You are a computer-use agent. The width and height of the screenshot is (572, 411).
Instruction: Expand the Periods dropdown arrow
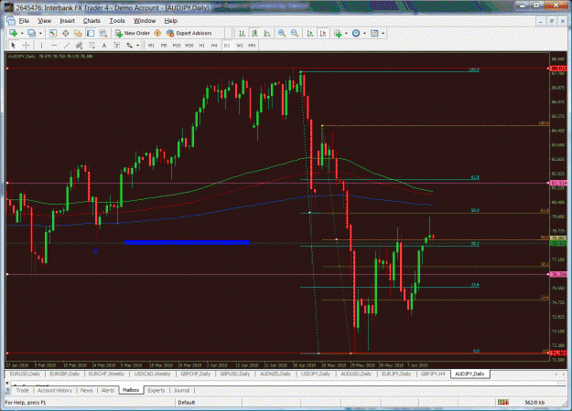point(364,34)
